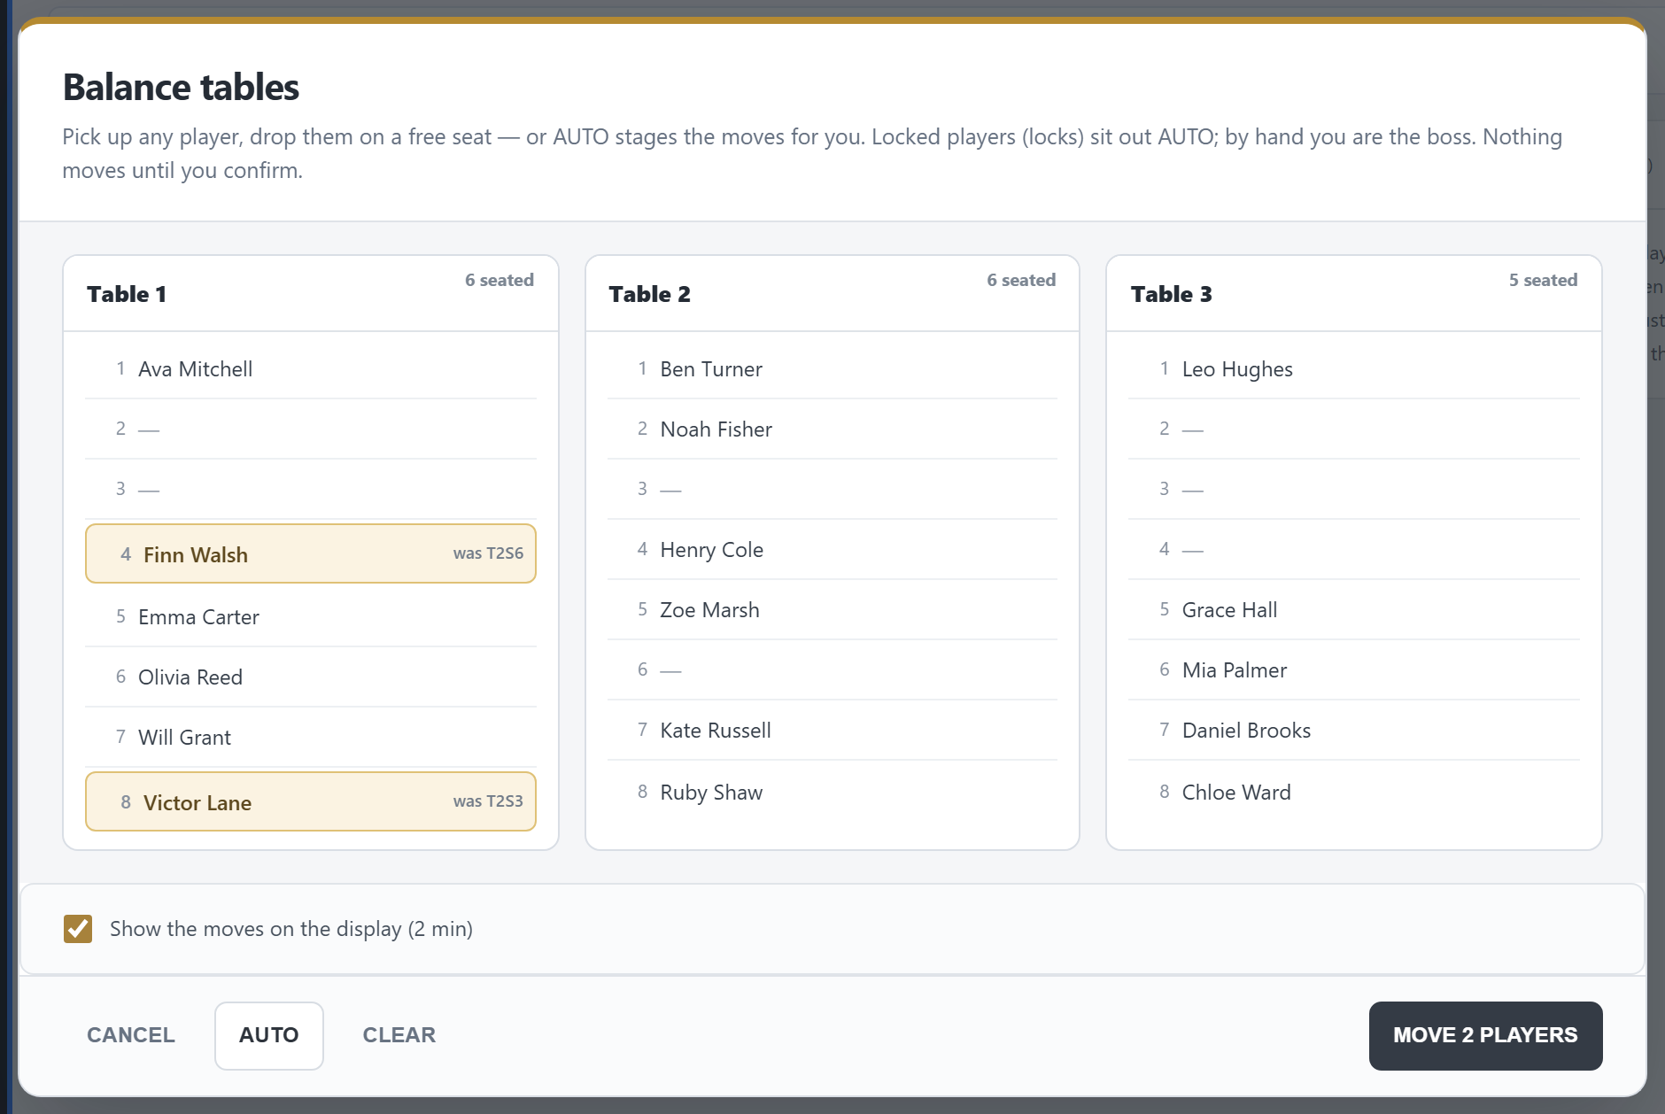This screenshot has width=1665, height=1114.
Task: Choose empty seat 2 at Table 1
Action: point(311,429)
